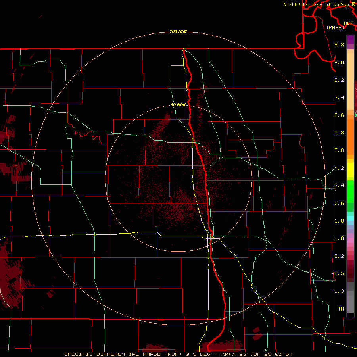Image resolution: width=357 pixels, height=357 pixels.
Task: Click the 8.2 scale value
Action: click(x=339, y=80)
